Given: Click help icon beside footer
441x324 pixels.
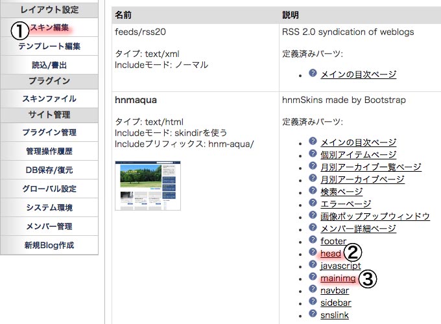Looking at the screenshot, I should 313,240.
